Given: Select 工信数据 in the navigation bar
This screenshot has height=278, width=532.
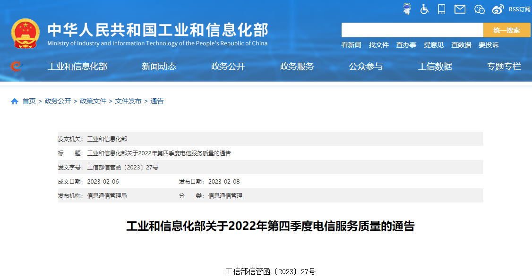Looking at the screenshot, I should (x=435, y=67).
